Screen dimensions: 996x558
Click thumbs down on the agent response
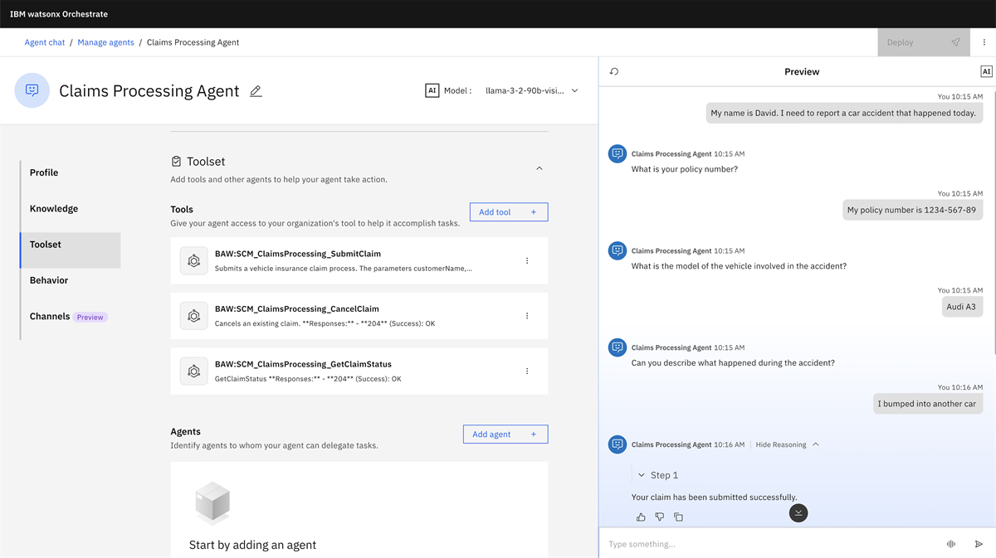(x=660, y=517)
